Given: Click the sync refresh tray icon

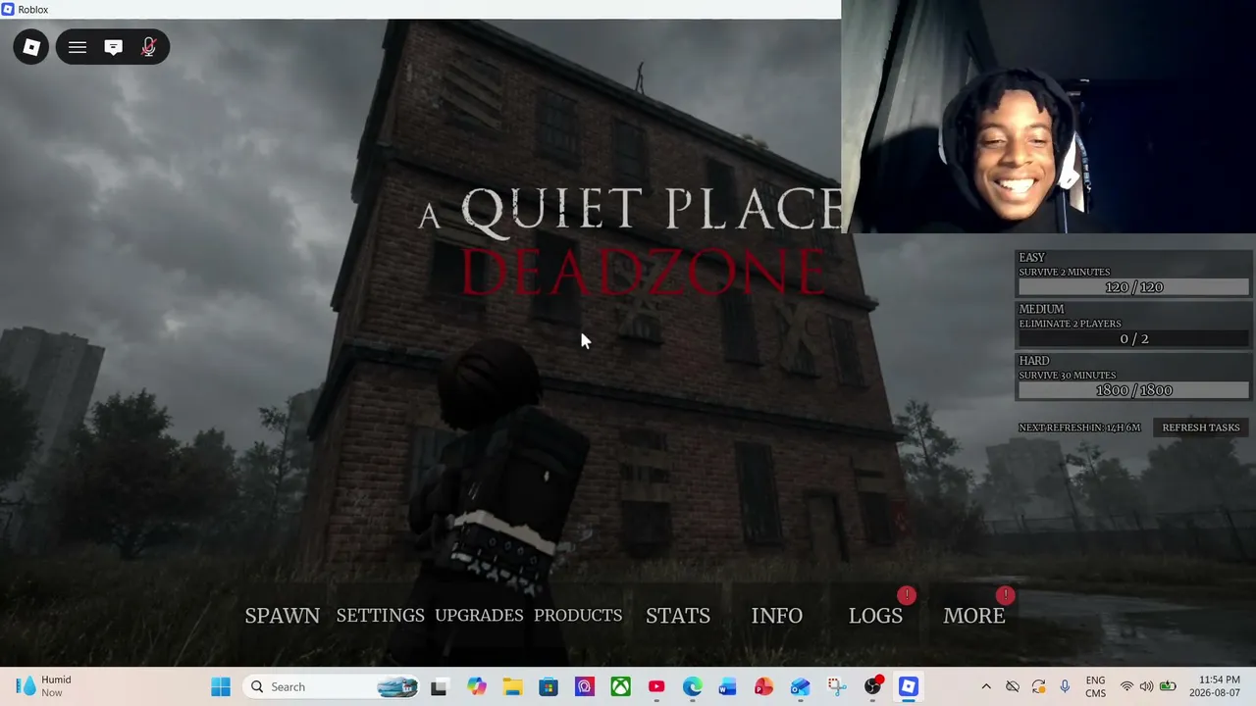Looking at the screenshot, I should [1038, 687].
